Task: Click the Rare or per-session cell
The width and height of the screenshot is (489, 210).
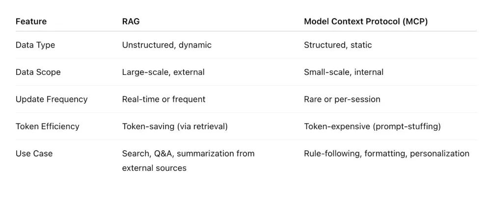Action: (x=342, y=99)
